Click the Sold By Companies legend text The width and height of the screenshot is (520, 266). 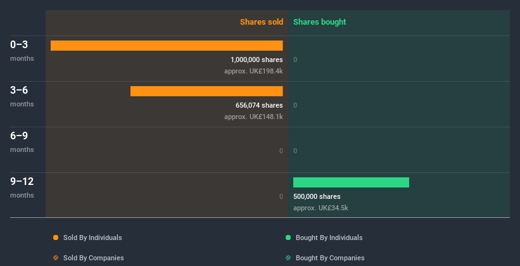(94, 258)
